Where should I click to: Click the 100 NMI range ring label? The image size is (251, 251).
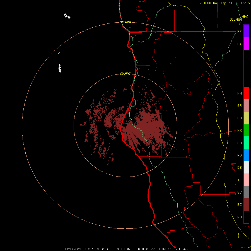pos(125,22)
